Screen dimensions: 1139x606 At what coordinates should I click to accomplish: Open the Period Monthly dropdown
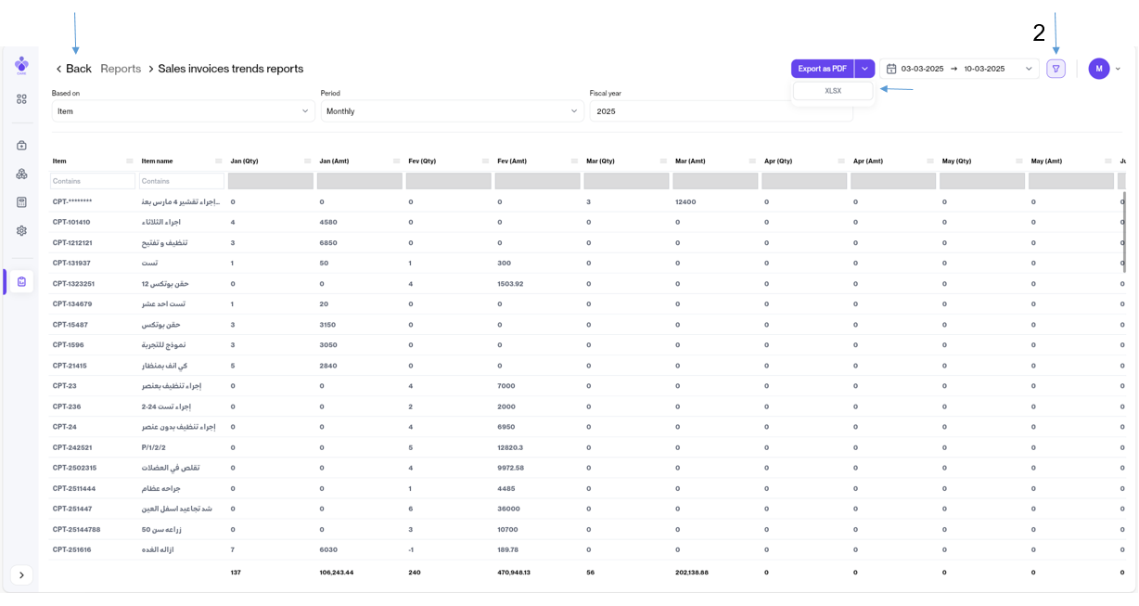[x=452, y=111]
